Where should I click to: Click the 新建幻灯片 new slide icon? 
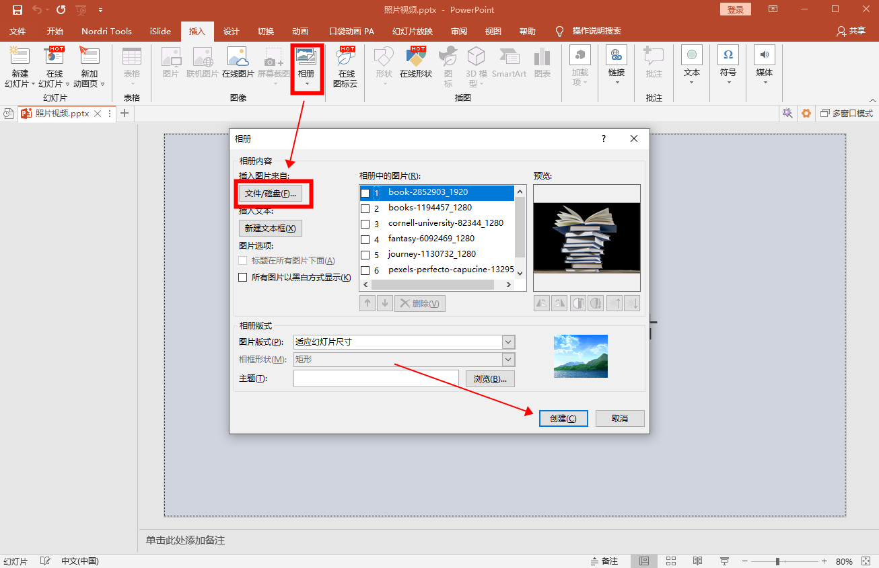[20, 56]
